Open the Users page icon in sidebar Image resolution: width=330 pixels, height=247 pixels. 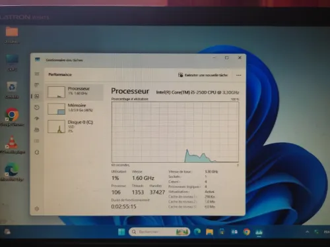point(37,130)
